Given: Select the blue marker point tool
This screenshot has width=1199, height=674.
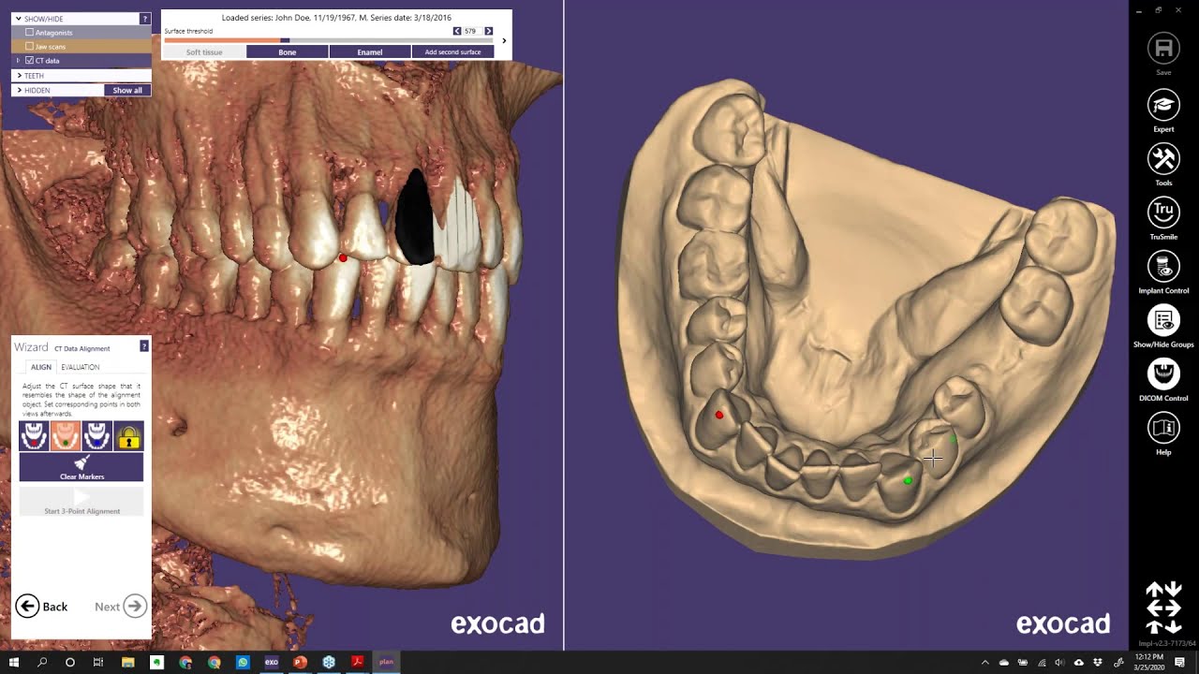Looking at the screenshot, I should click(97, 436).
